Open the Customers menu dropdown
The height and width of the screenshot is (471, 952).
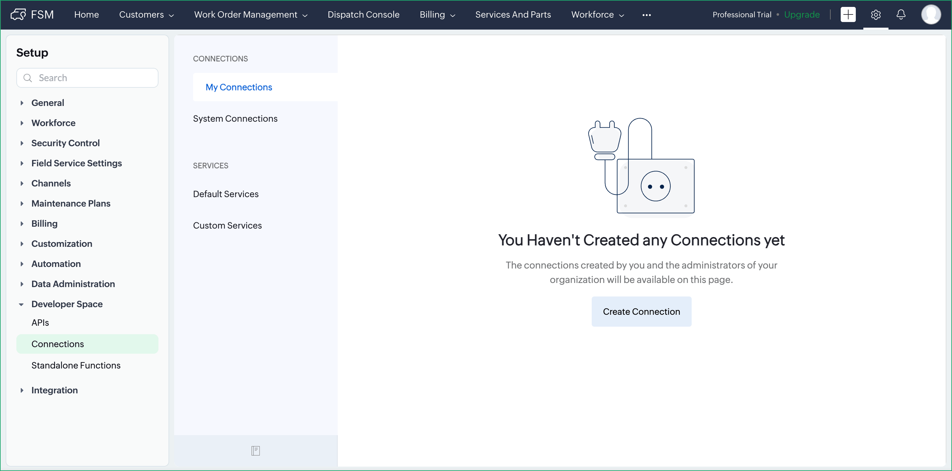(146, 14)
